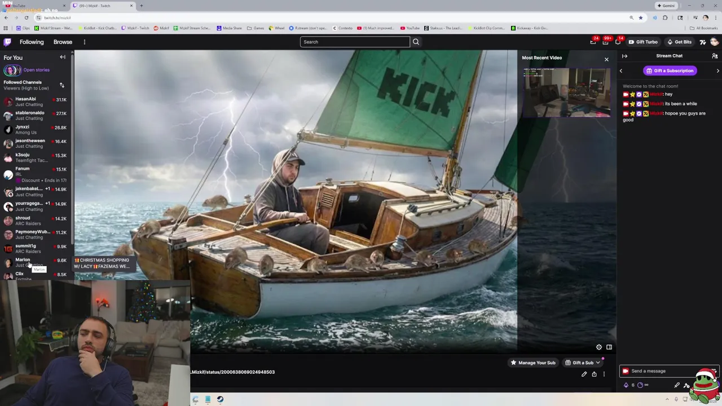
Task: Open a new browser tab
Action: click(x=142, y=6)
